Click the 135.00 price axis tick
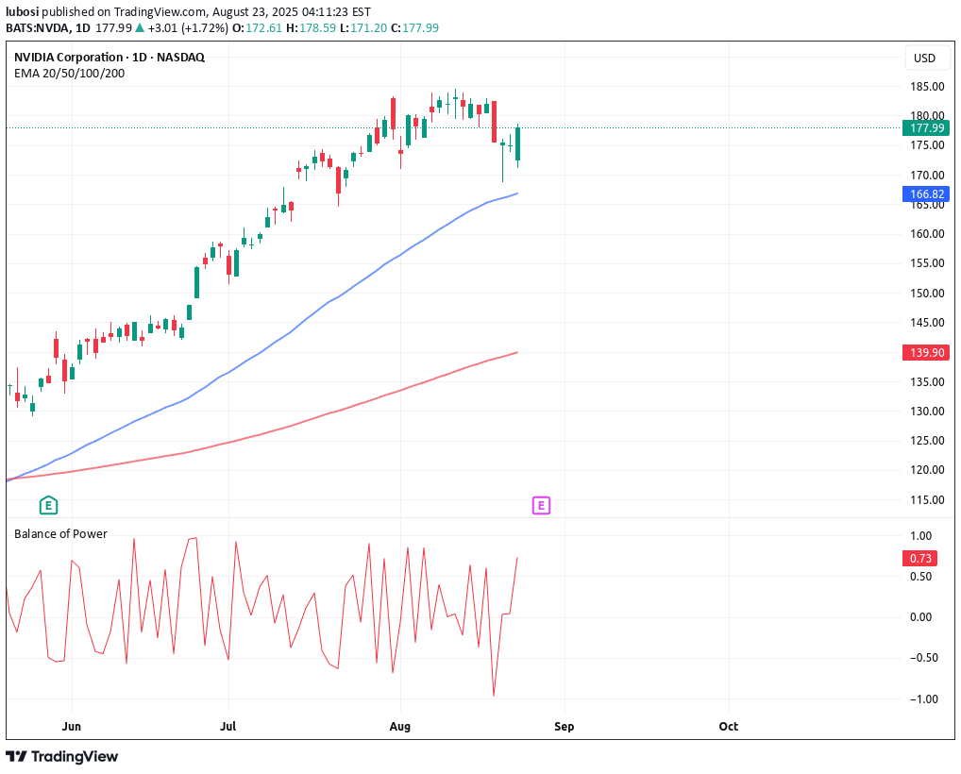 tap(927, 381)
